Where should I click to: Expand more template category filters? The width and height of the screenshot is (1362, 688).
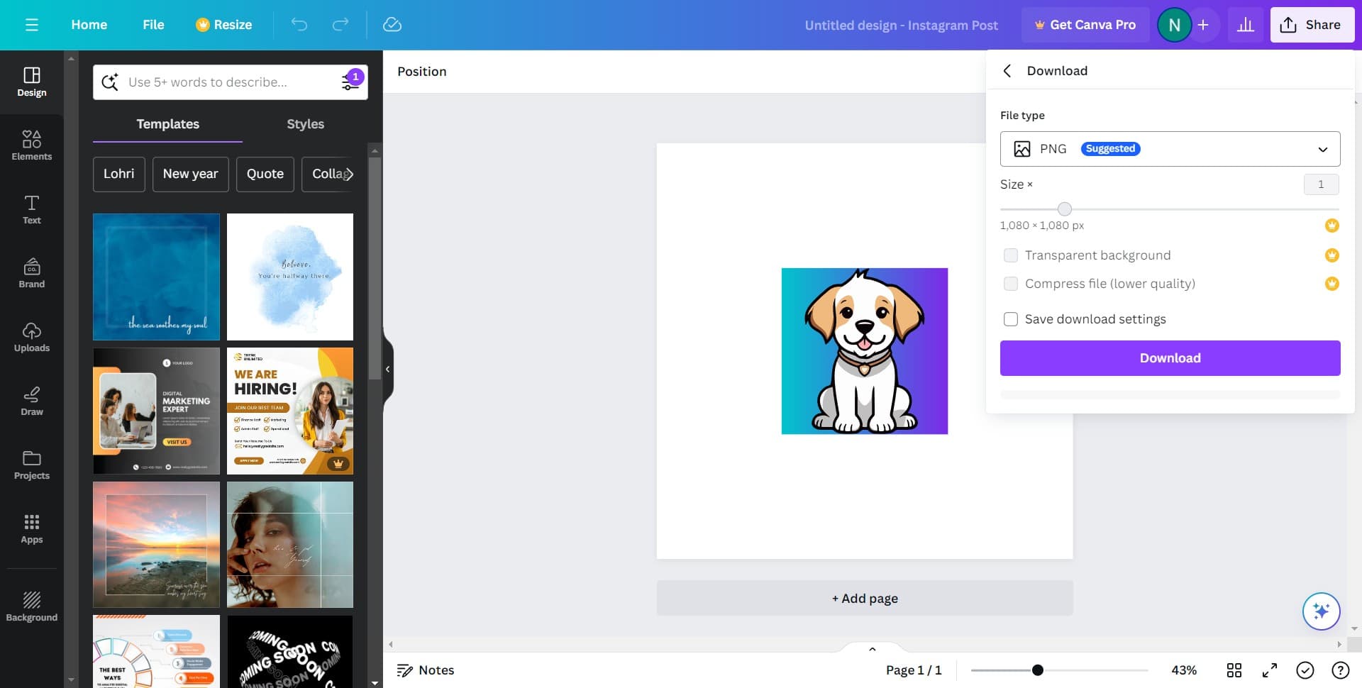click(x=349, y=174)
